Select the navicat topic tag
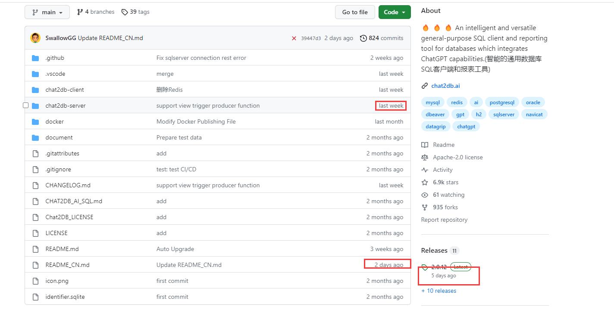The image size is (614, 310). [x=534, y=115]
